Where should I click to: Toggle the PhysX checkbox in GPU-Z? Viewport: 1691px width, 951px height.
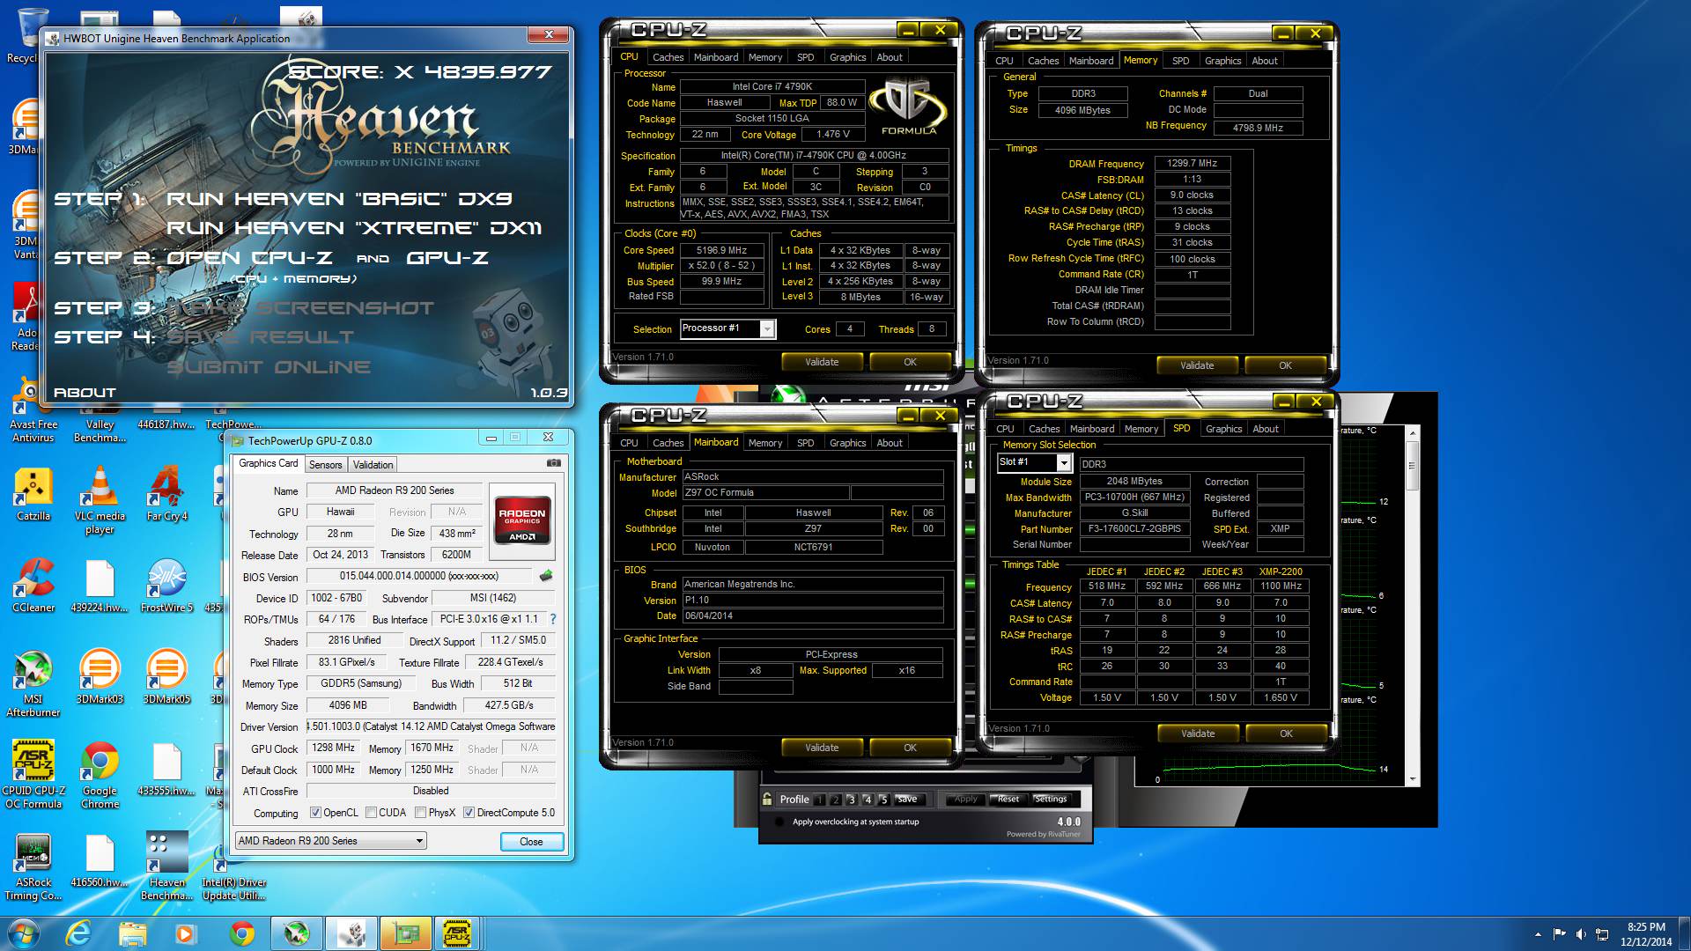click(x=420, y=813)
